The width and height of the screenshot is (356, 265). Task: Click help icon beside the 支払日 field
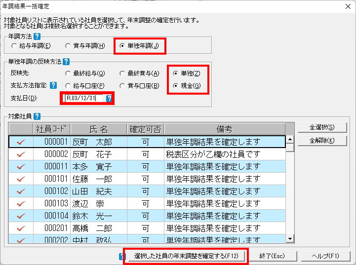[x=109, y=98]
